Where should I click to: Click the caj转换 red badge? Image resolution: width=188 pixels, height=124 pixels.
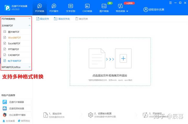tap(129, 3)
